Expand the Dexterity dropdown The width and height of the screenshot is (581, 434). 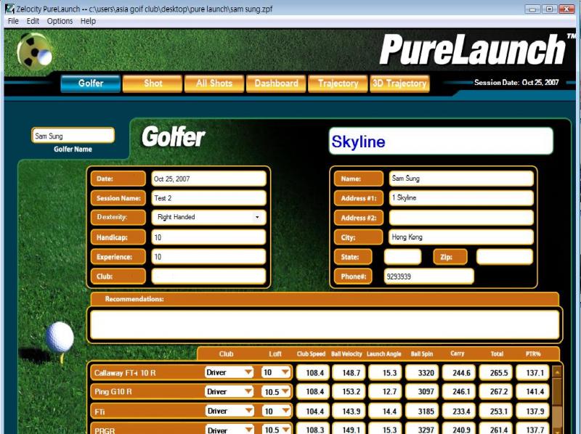coord(257,217)
